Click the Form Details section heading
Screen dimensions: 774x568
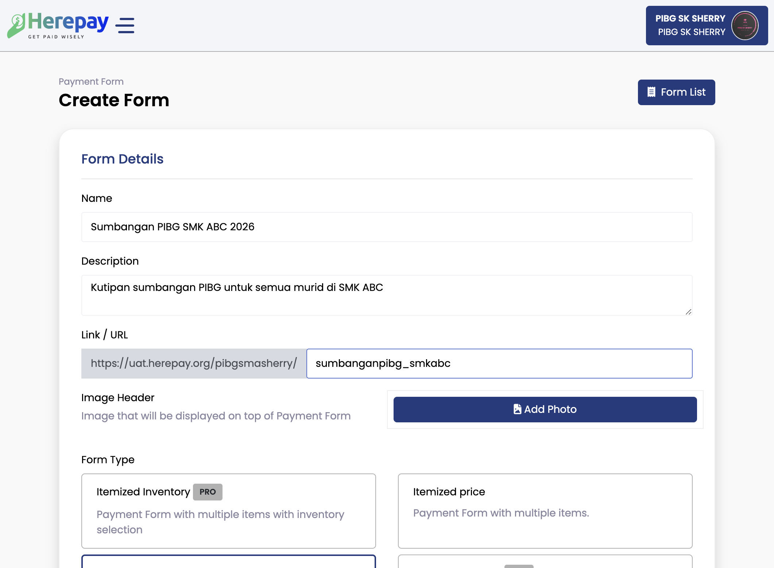(123, 159)
